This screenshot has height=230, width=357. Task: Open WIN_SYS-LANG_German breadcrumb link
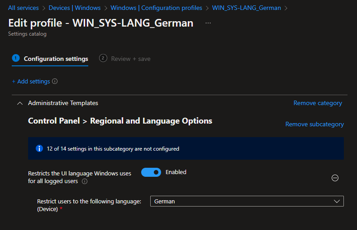246,8
